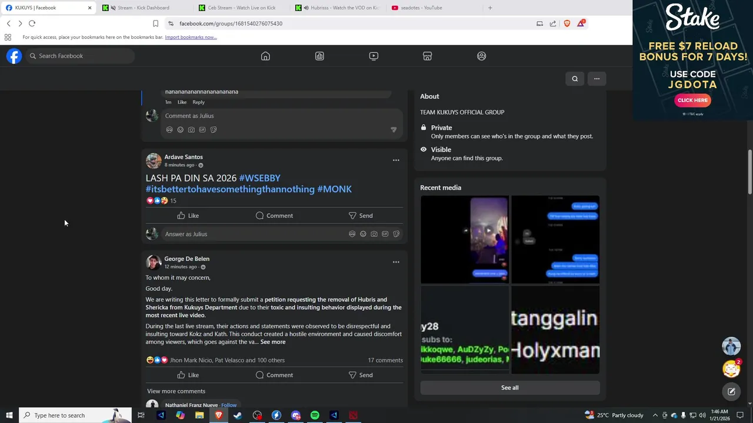753x423 pixels.
Task: Comment on George De Belen post
Action: (274, 375)
